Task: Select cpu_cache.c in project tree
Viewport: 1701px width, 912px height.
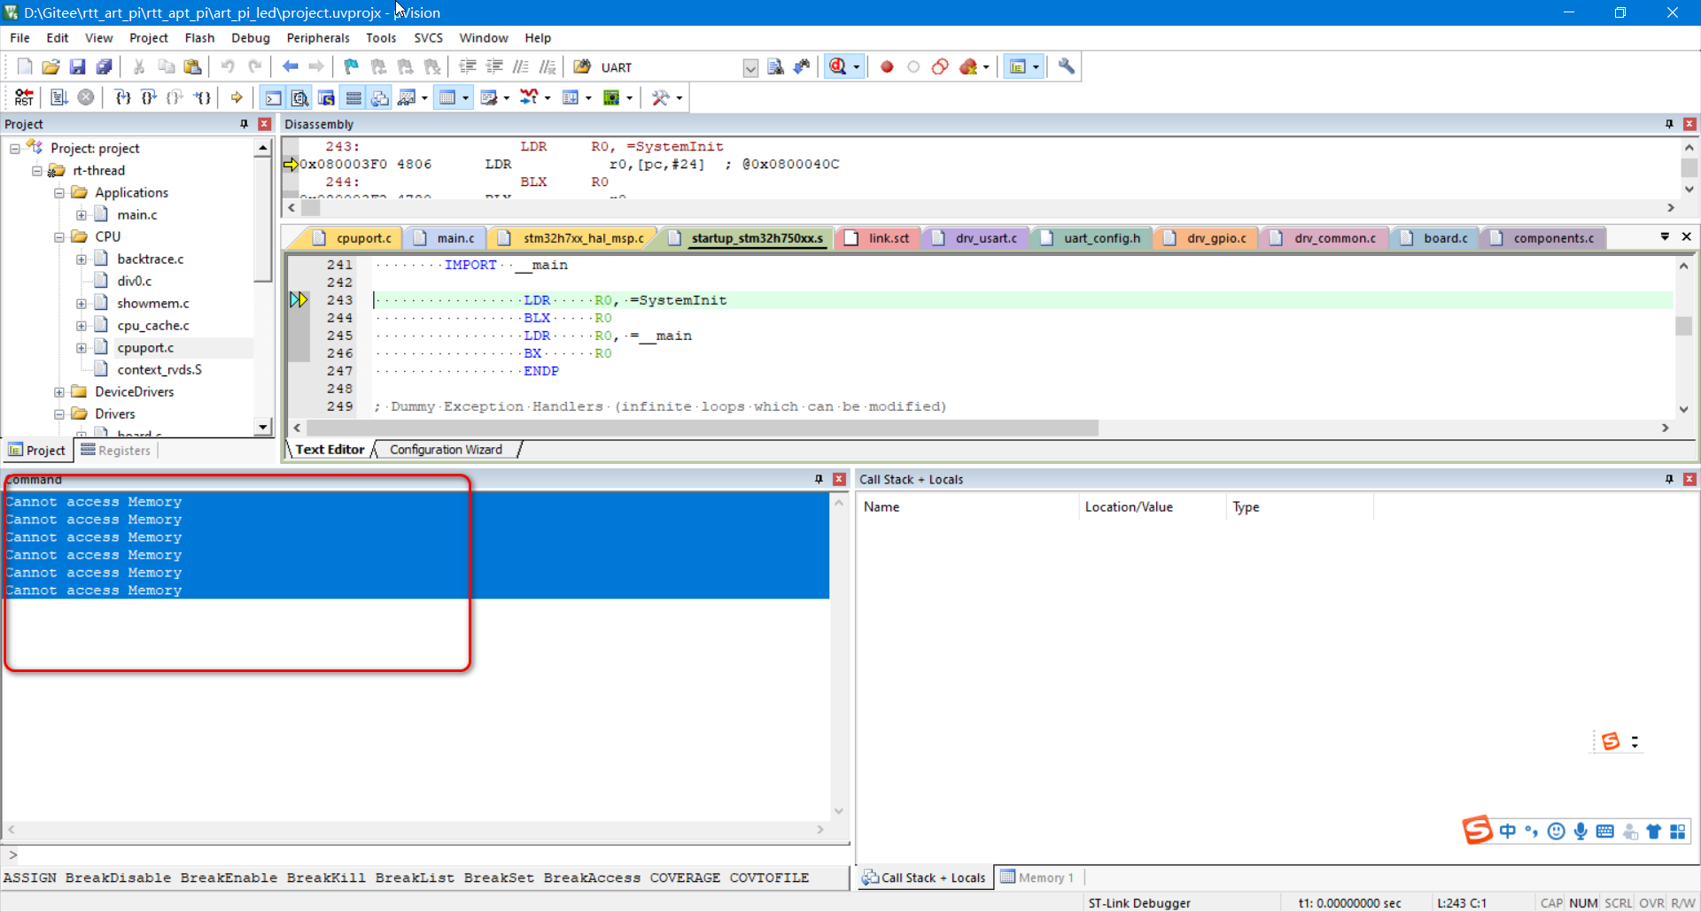Action: pos(152,326)
